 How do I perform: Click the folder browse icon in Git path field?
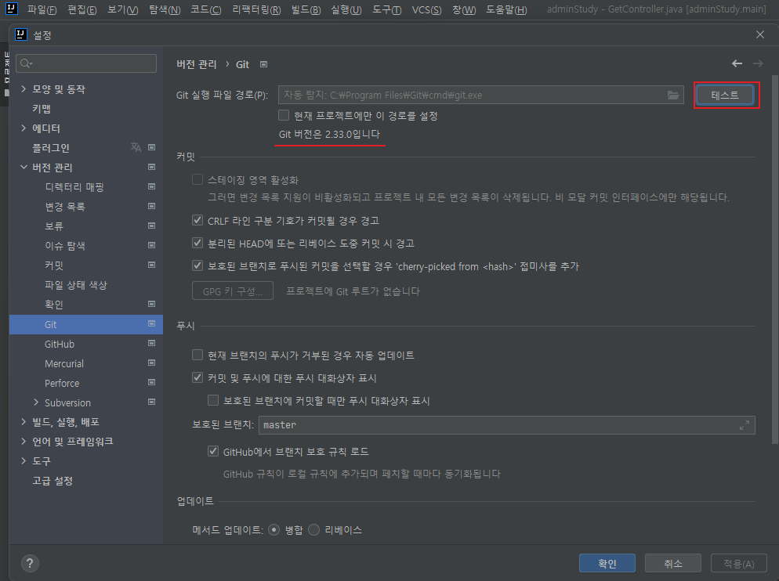coord(672,95)
